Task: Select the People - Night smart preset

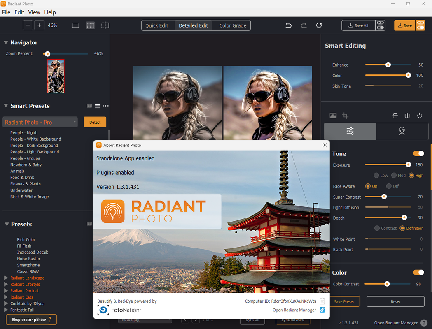Action: [x=23, y=132]
